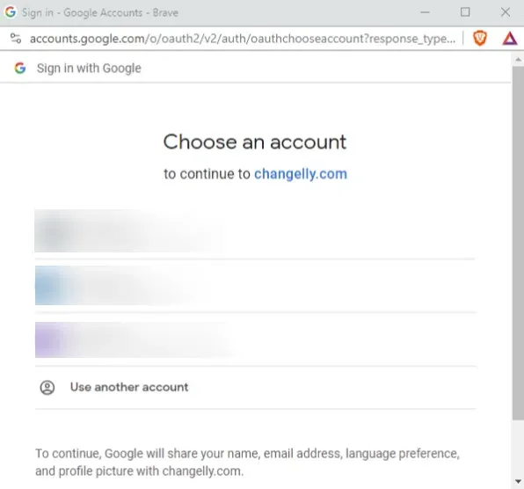Open Brave Shields lion icon

point(480,39)
